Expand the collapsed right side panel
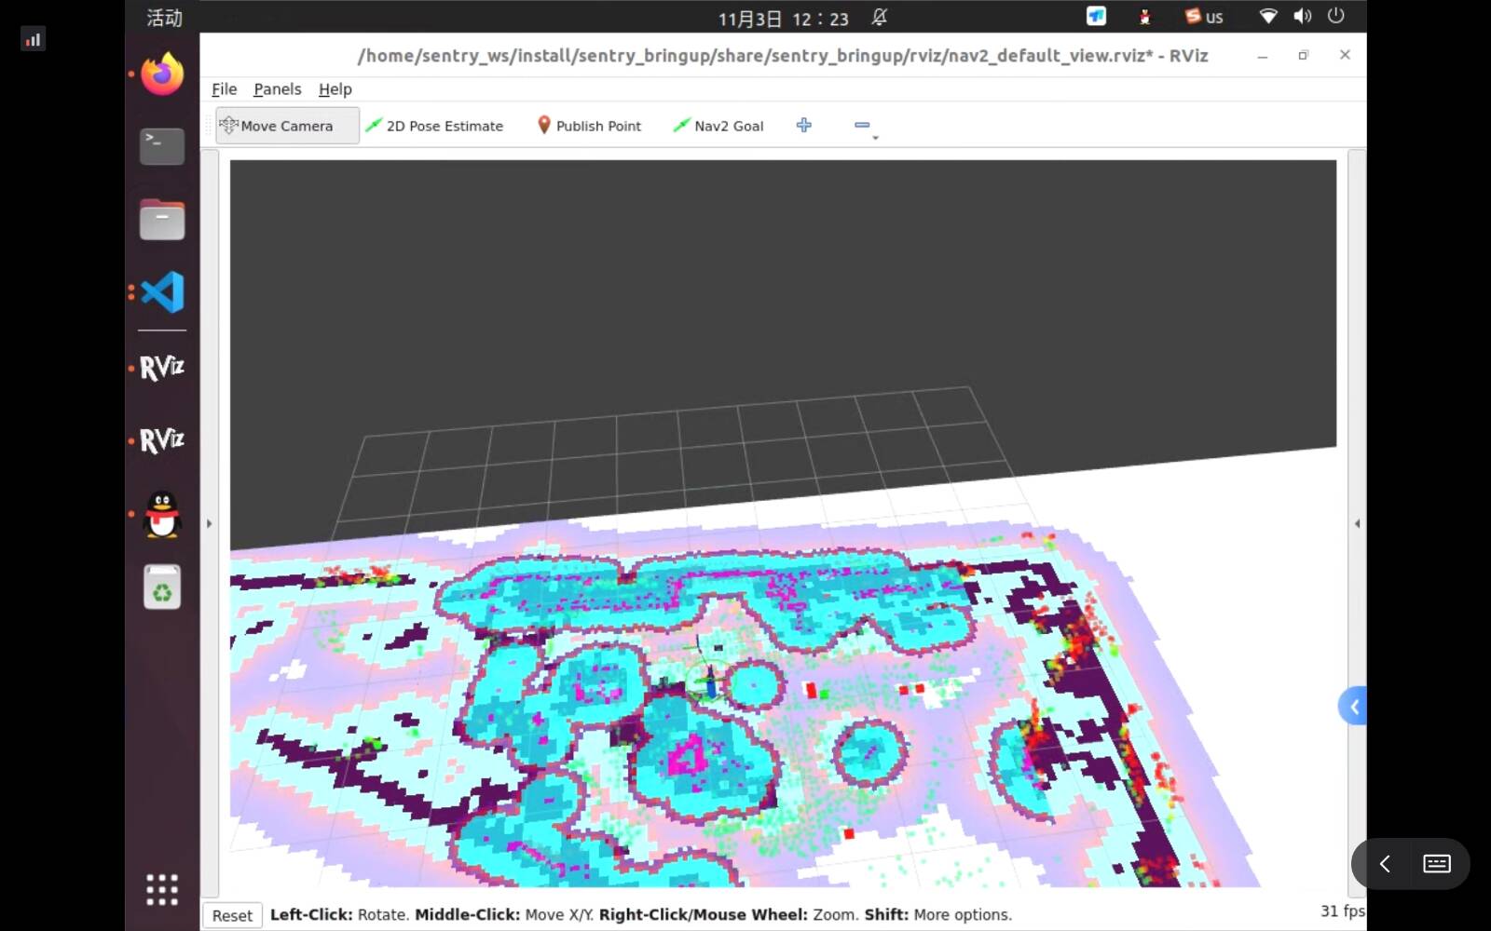Image resolution: width=1491 pixels, height=931 pixels. click(x=1357, y=523)
